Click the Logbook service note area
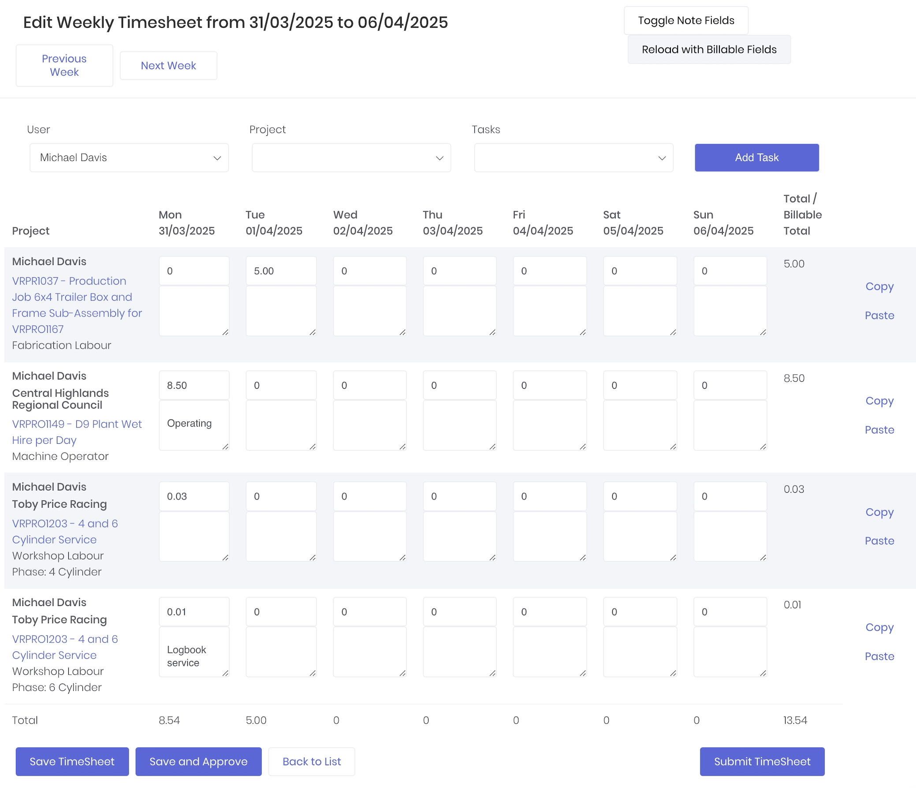916x788 pixels. tap(194, 652)
